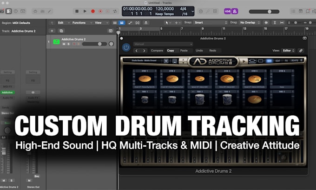
Task: Switch to the FX tab in Addictive Drums
Action: [286, 61]
